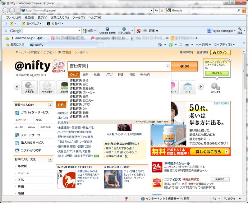
Task: Open the プロバイダーサービス link
Action: (x=35, y=112)
